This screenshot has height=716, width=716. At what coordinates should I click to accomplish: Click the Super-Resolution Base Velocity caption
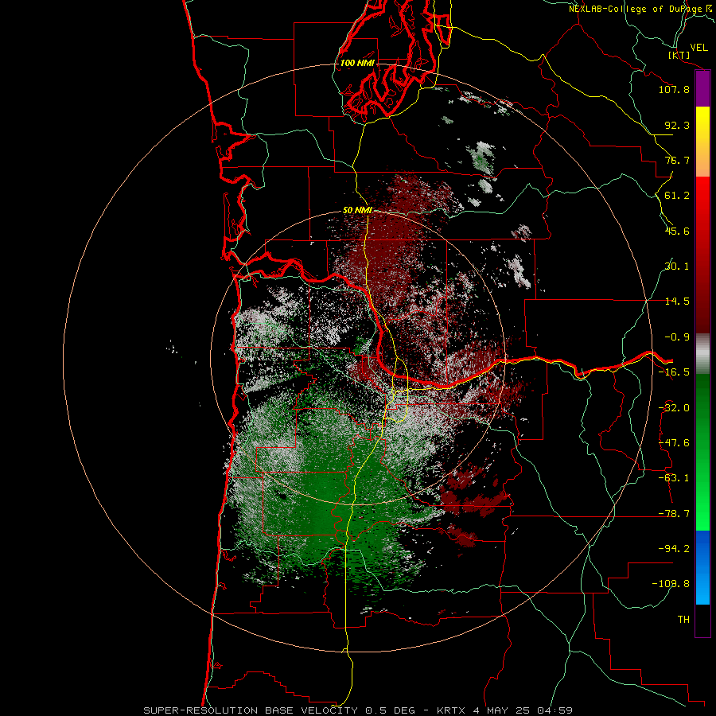coord(358,710)
